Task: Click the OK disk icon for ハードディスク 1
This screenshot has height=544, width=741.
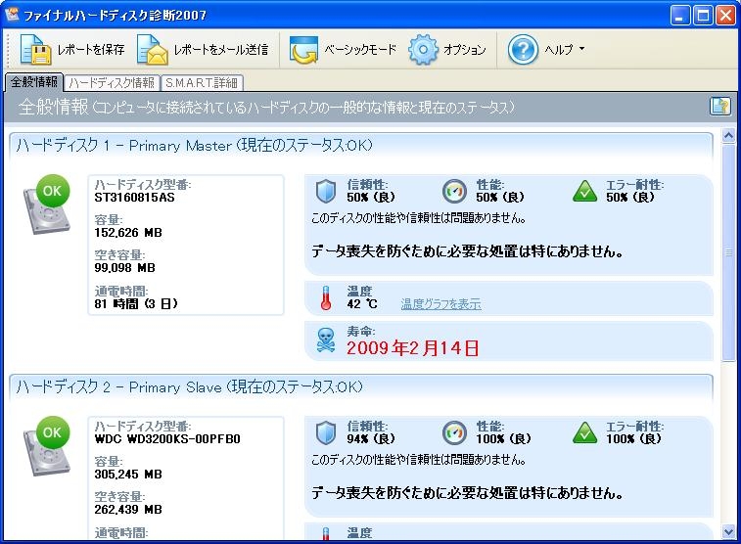Action: click(x=47, y=204)
